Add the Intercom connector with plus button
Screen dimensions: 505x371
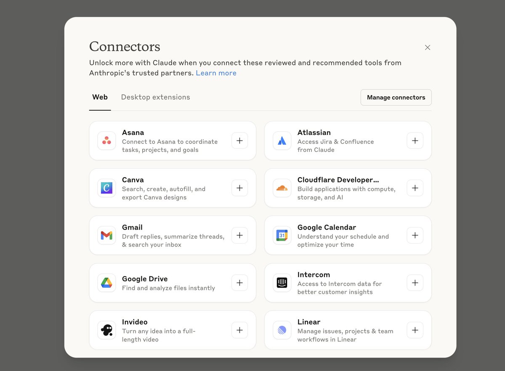coord(415,283)
